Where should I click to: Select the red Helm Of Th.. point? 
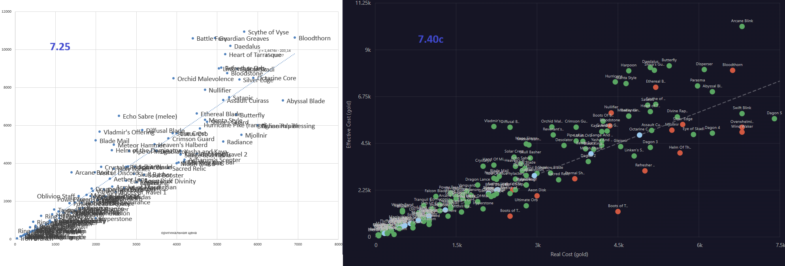(680, 153)
